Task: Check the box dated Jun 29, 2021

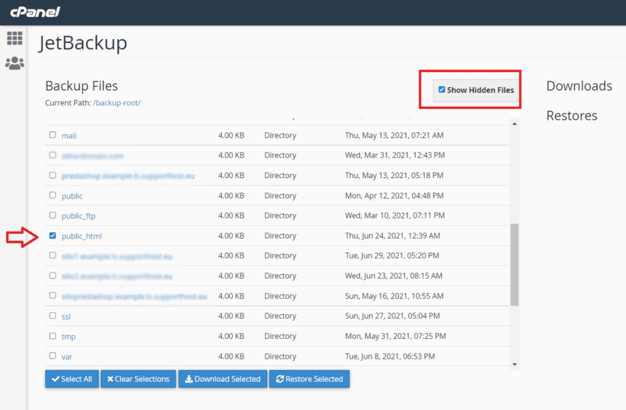Action: (53, 255)
